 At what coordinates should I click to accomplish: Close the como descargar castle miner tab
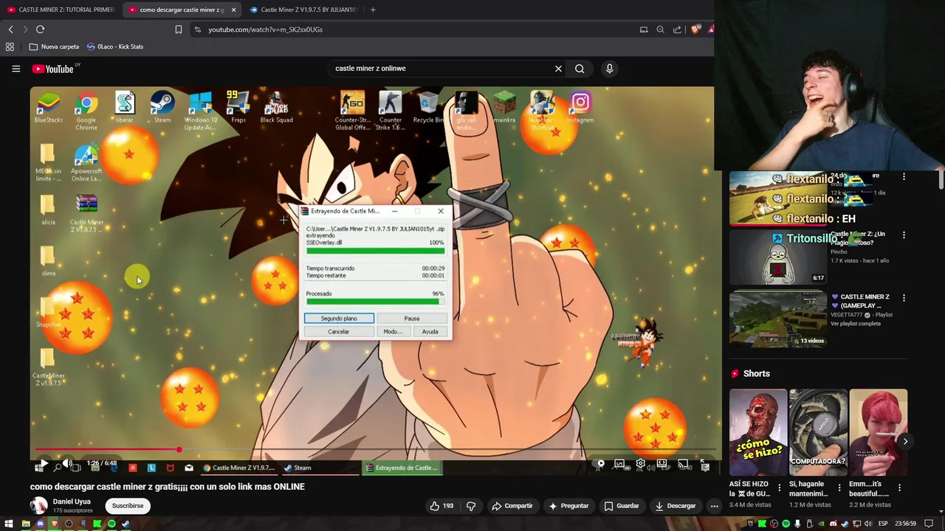(233, 10)
